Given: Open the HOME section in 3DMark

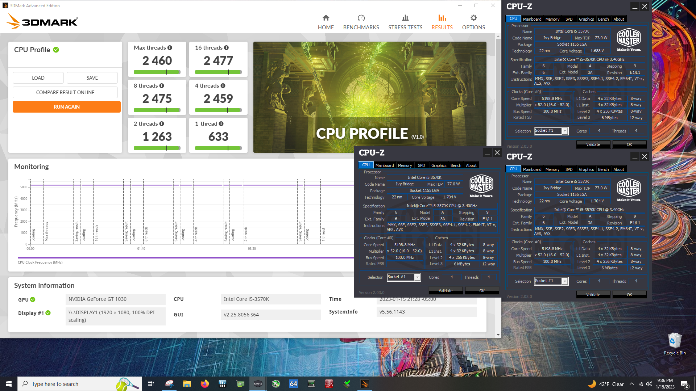Looking at the screenshot, I should pyautogui.click(x=326, y=22).
